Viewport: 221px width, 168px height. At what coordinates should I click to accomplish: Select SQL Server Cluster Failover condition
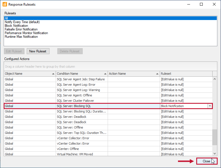tap(82, 101)
